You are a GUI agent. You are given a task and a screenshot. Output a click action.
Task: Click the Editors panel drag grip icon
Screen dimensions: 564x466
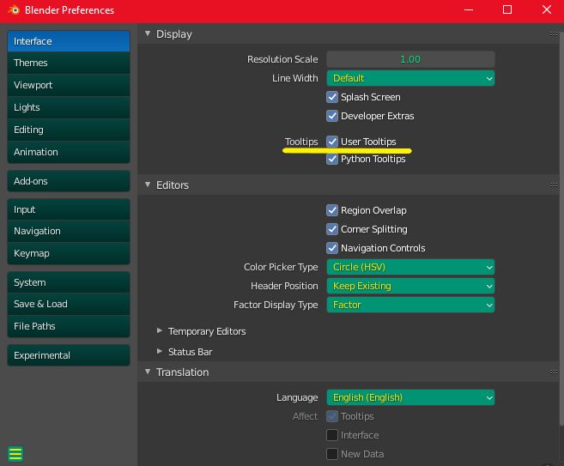click(554, 185)
